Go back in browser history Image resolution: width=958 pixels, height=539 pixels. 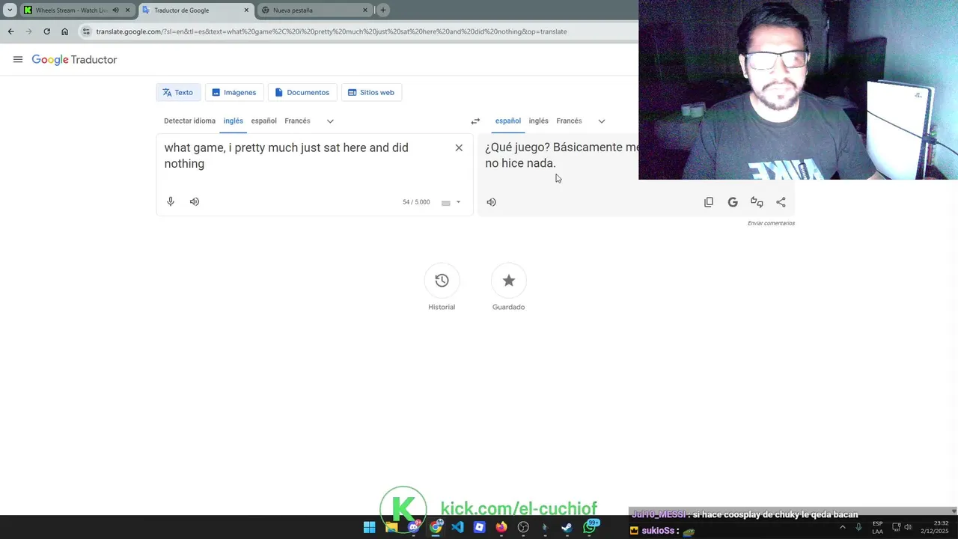tap(10, 31)
